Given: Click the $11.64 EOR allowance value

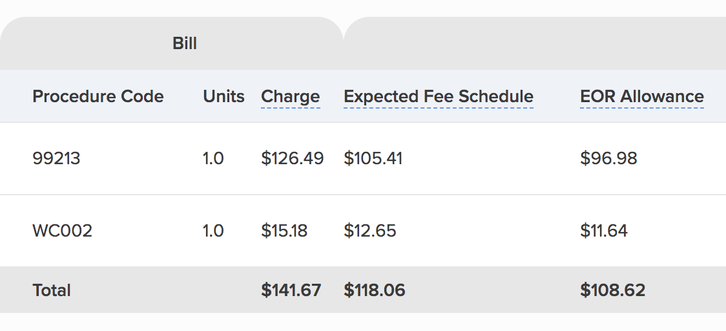Looking at the screenshot, I should pos(603,231).
